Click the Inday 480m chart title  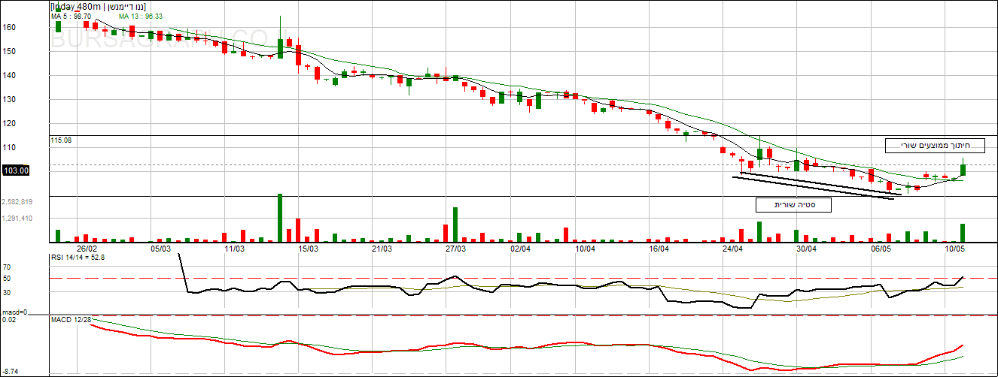[99, 6]
